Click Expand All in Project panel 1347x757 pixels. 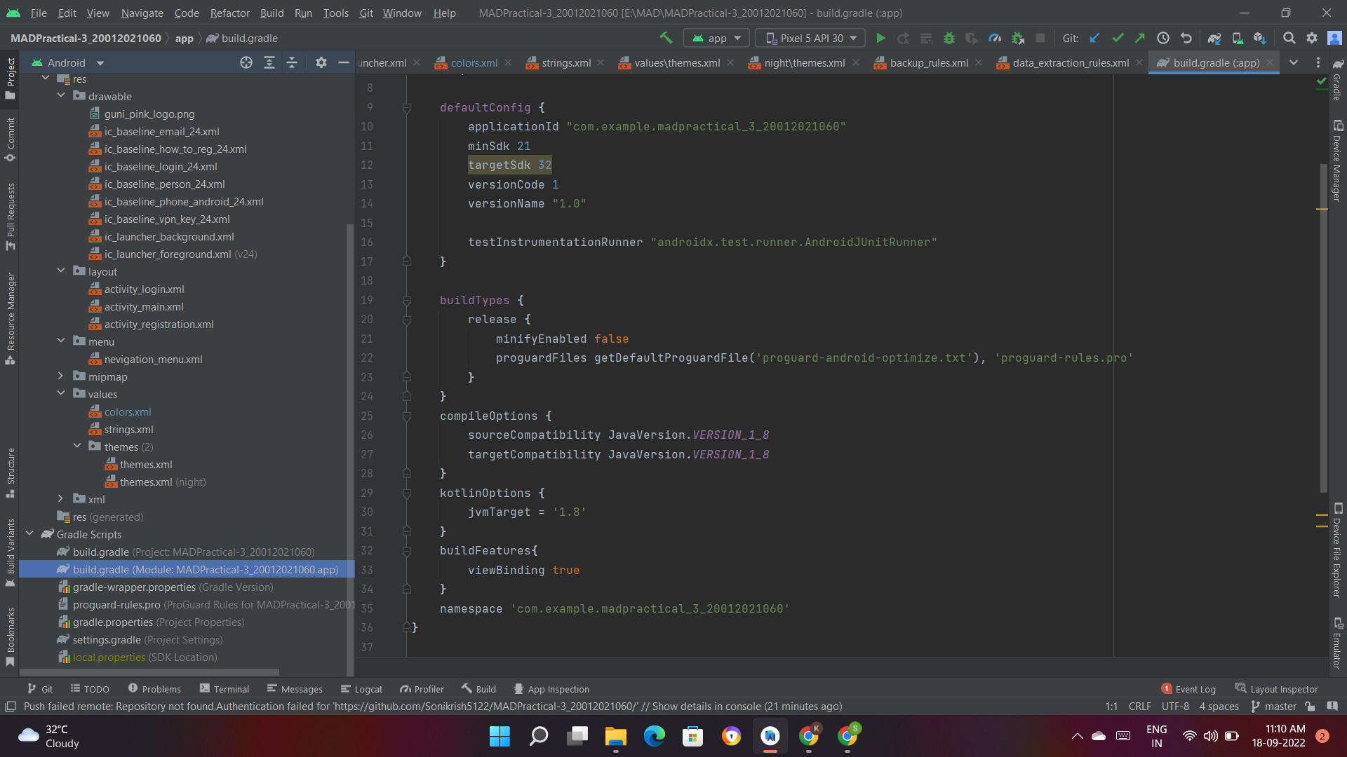click(x=269, y=62)
